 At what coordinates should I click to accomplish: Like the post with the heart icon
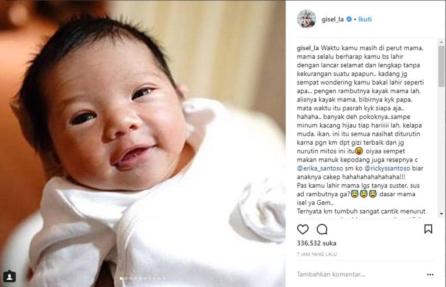303,229
